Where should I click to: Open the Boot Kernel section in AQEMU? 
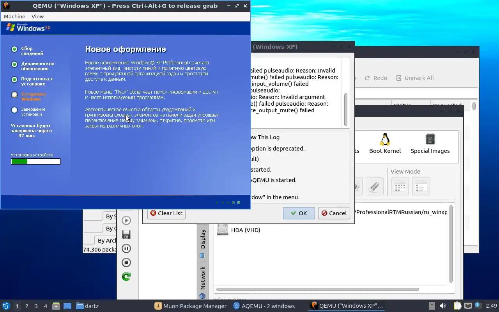pos(385,143)
